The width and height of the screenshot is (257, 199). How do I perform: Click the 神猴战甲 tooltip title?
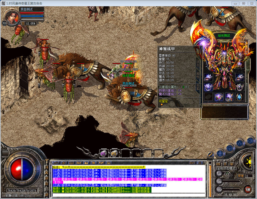coord(167,49)
